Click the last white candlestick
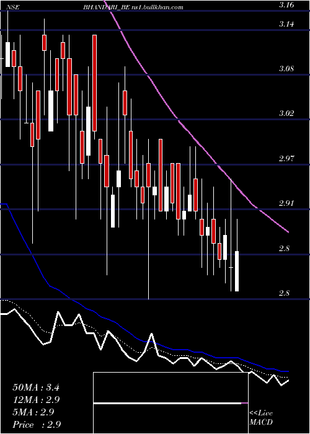310x434 pixels. tap(237, 271)
